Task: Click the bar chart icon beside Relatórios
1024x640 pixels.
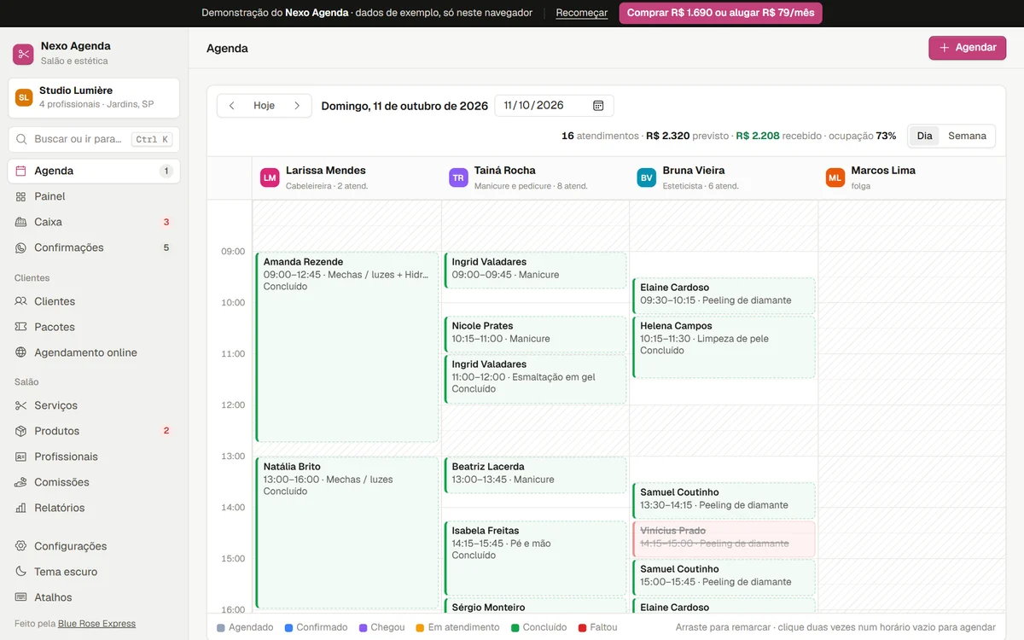Action: tap(21, 508)
